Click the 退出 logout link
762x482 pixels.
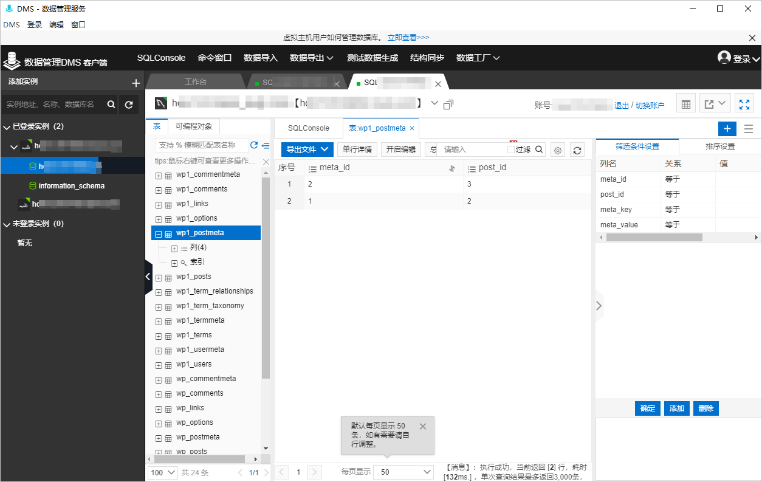(x=622, y=105)
